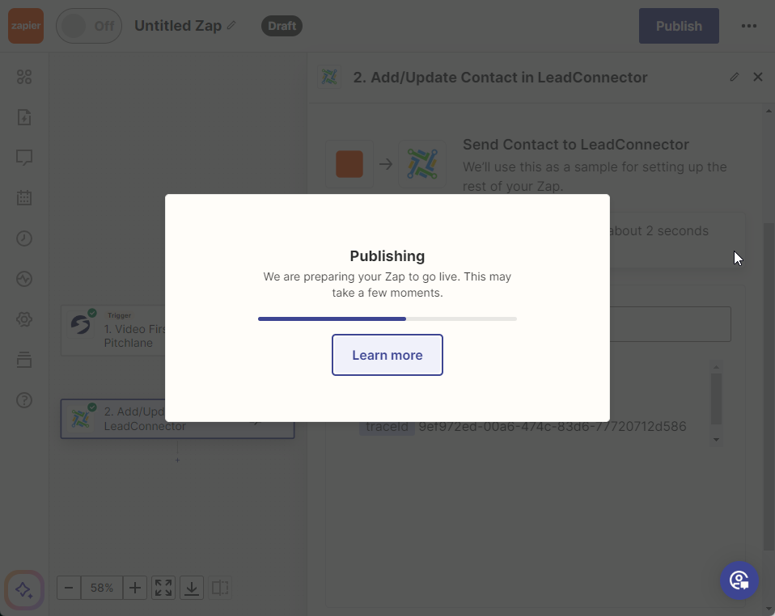Click the traceId value 9ef972ed-00a6-474c-83d6-77720712d586

553,426
